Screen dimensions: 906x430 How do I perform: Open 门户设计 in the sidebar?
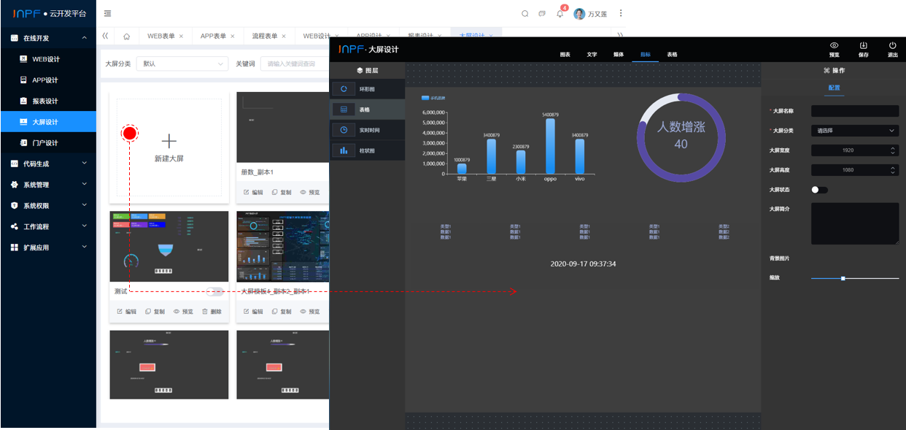click(x=48, y=143)
